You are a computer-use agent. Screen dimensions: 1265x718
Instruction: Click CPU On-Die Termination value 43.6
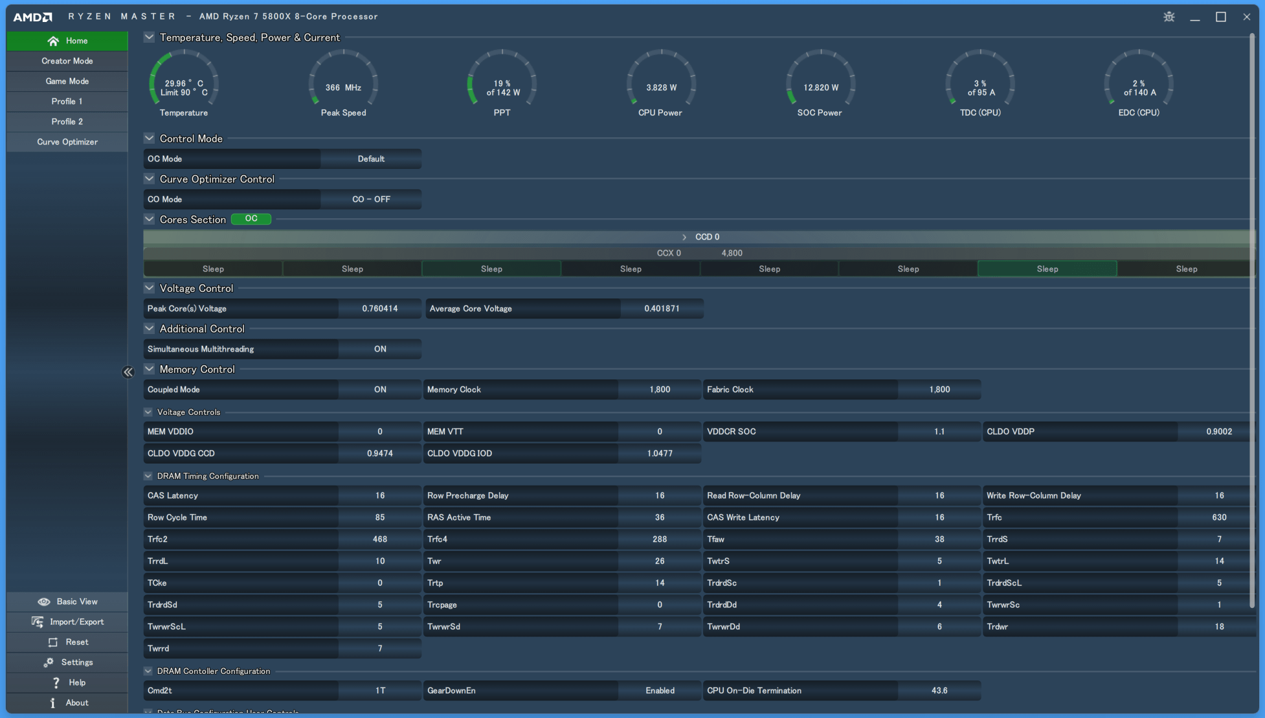pos(939,691)
